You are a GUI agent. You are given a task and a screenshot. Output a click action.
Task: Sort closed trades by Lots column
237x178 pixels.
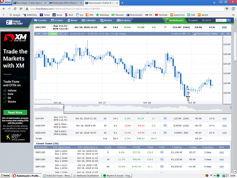pyautogui.click(x=108, y=147)
